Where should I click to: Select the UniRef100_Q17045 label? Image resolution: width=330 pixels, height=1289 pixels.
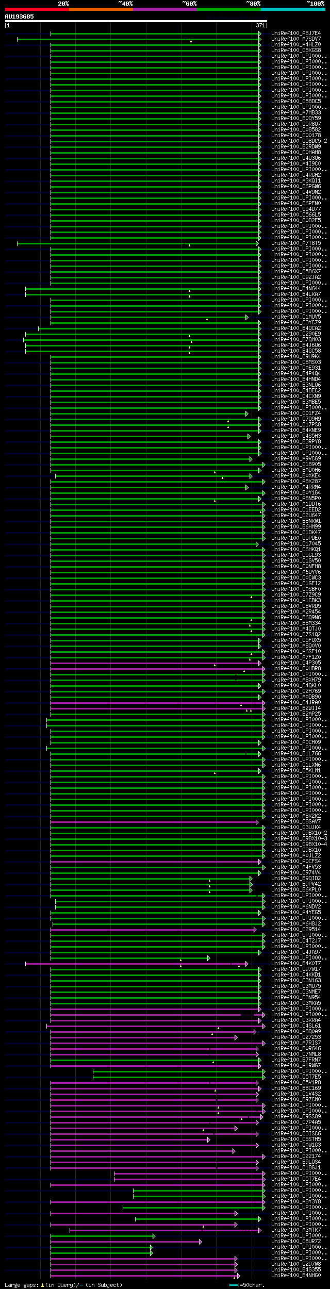pyautogui.click(x=296, y=544)
